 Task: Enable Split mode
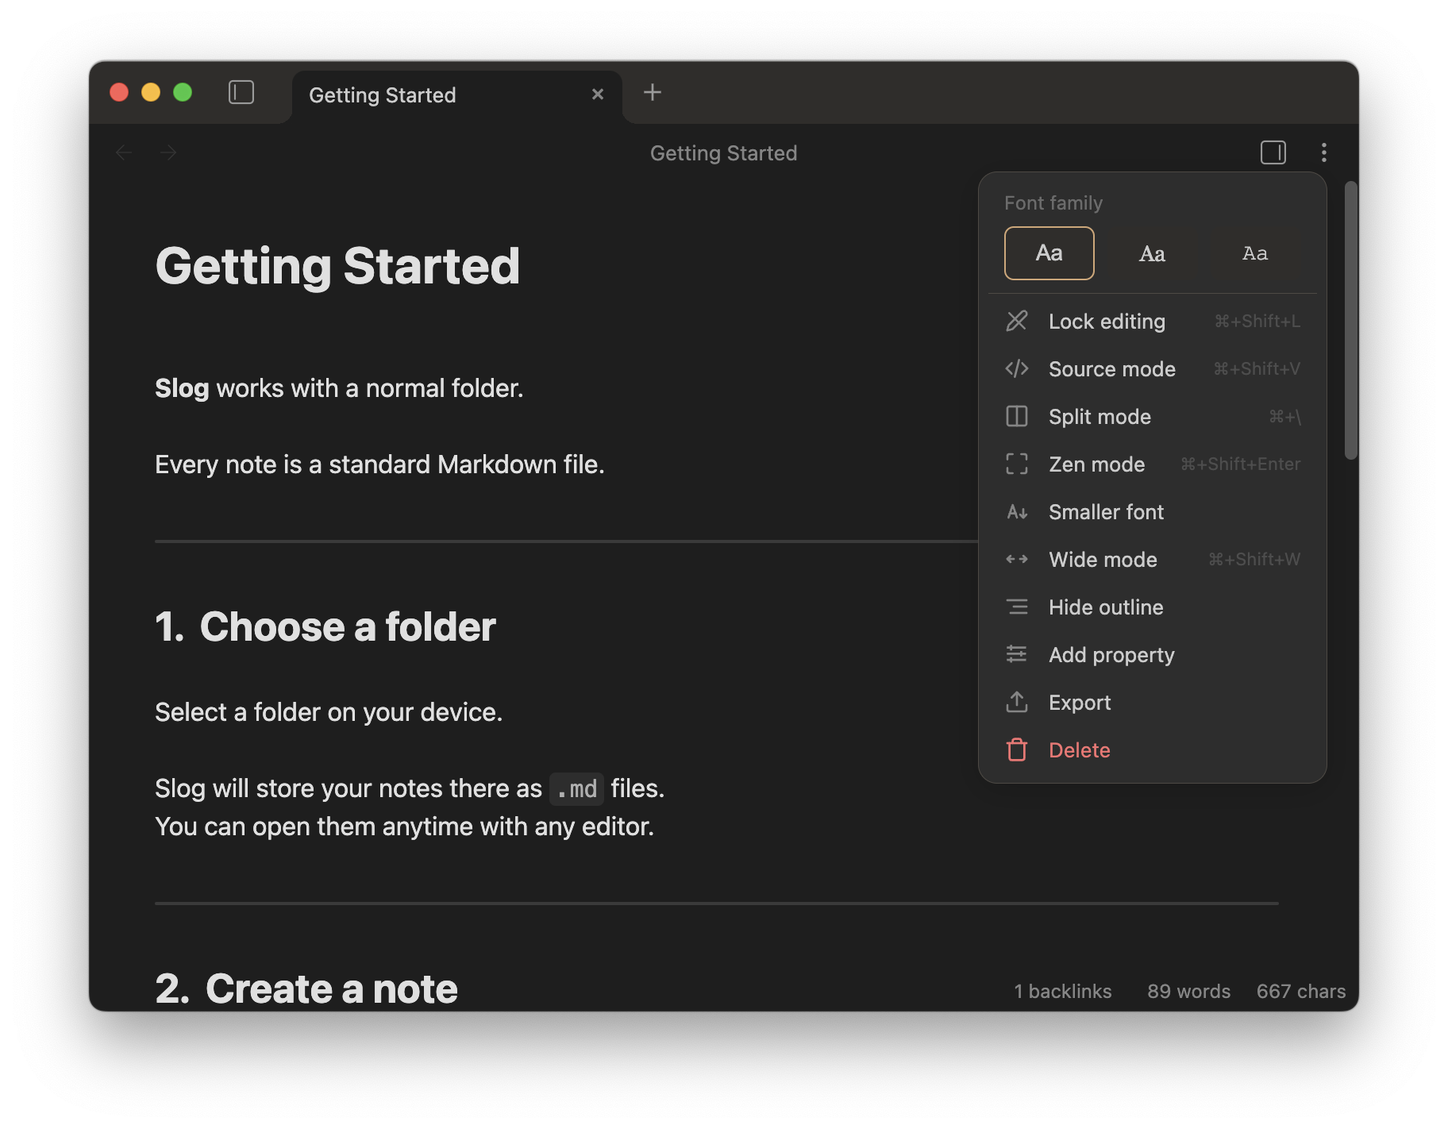[1099, 417]
